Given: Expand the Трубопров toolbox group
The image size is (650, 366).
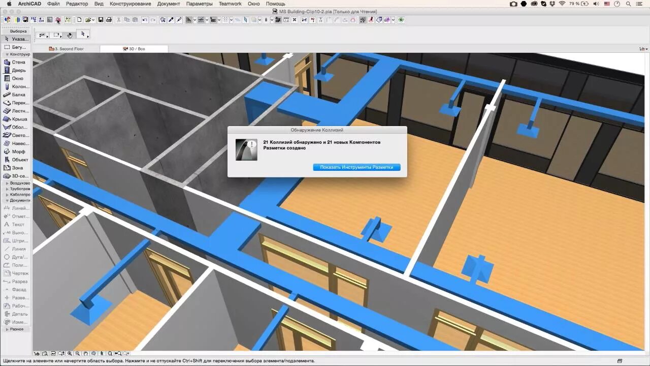Looking at the screenshot, I should [x=8, y=189].
